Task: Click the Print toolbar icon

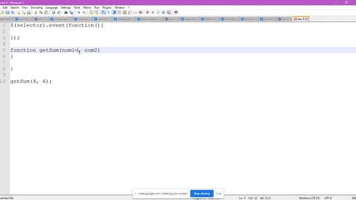Action: pos(29,12)
